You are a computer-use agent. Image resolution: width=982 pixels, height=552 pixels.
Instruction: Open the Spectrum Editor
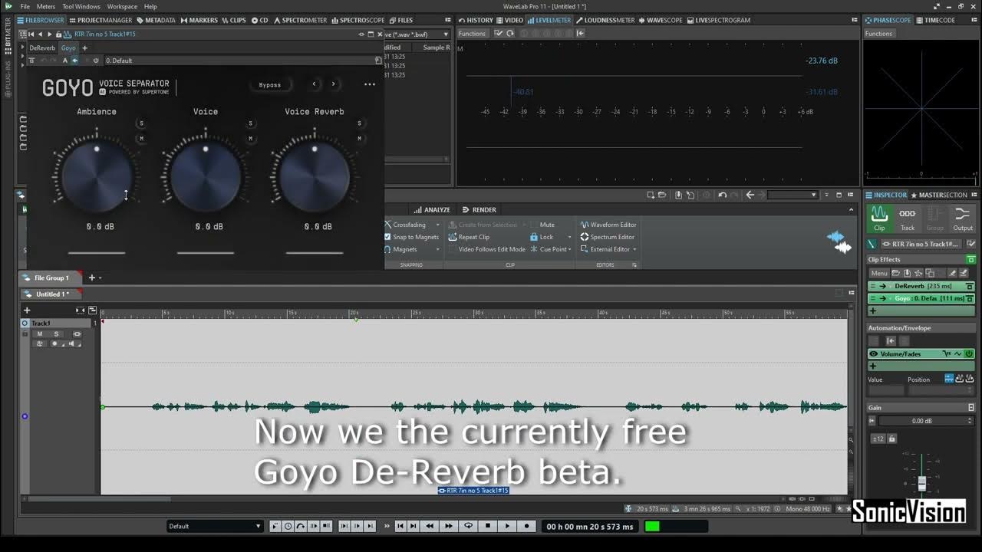point(608,237)
